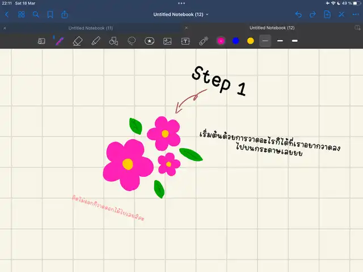The height and width of the screenshot is (272, 363).
Task: Choose the Shapes tool
Action: 113,41
